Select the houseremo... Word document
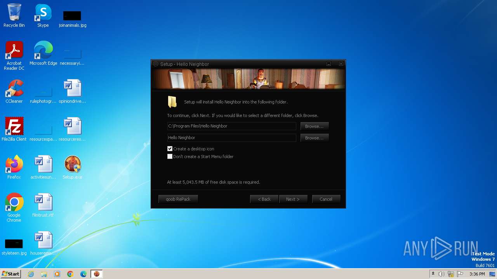Screen dimensions: 497x279 (43, 243)
